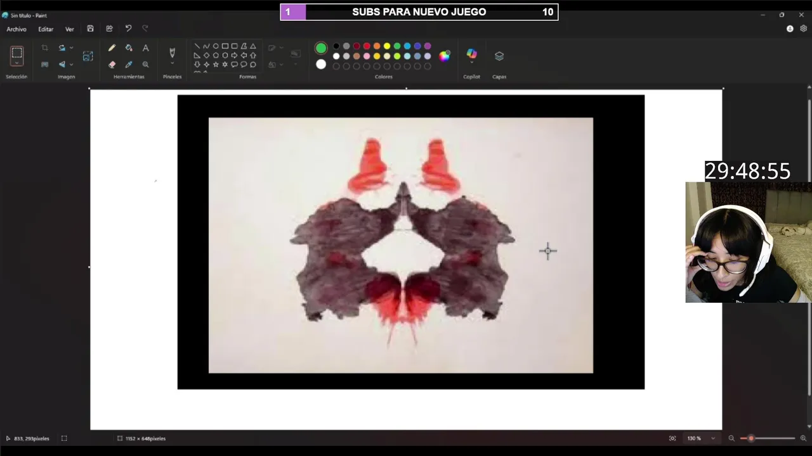
Task: Click the Save icon in title bar
Action: 90,28
